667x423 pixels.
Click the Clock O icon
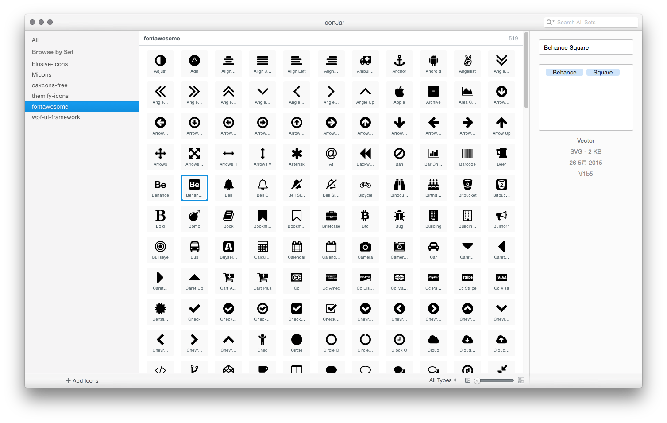(399, 342)
